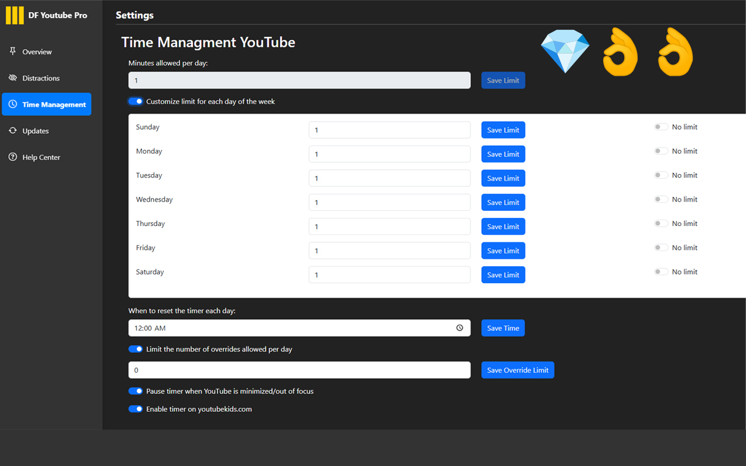This screenshot has width=746, height=466.
Task: Click the Monday minutes input field
Action: 389,154
